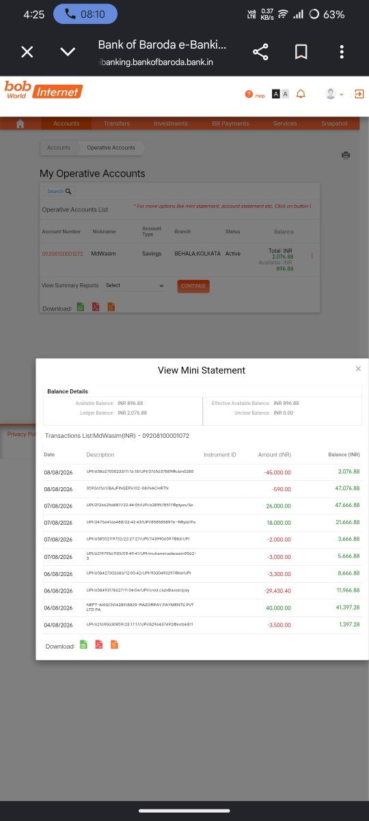Open the Accounts menu
This screenshot has width=369, height=821.
pyautogui.click(x=66, y=124)
